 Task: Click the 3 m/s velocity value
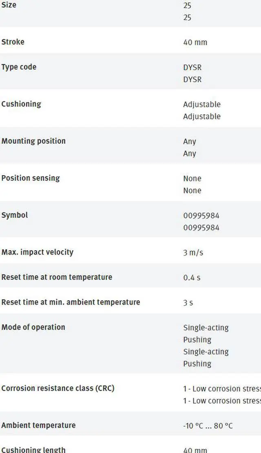click(x=193, y=253)
